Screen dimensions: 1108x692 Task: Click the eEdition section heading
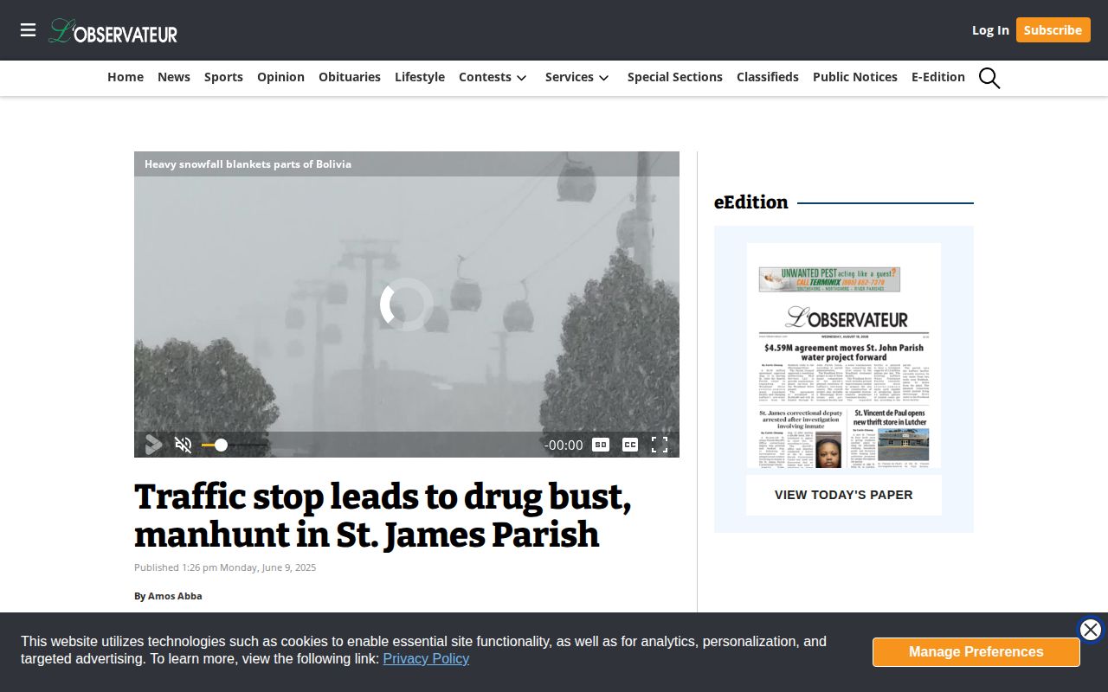[x=751, y=202]
